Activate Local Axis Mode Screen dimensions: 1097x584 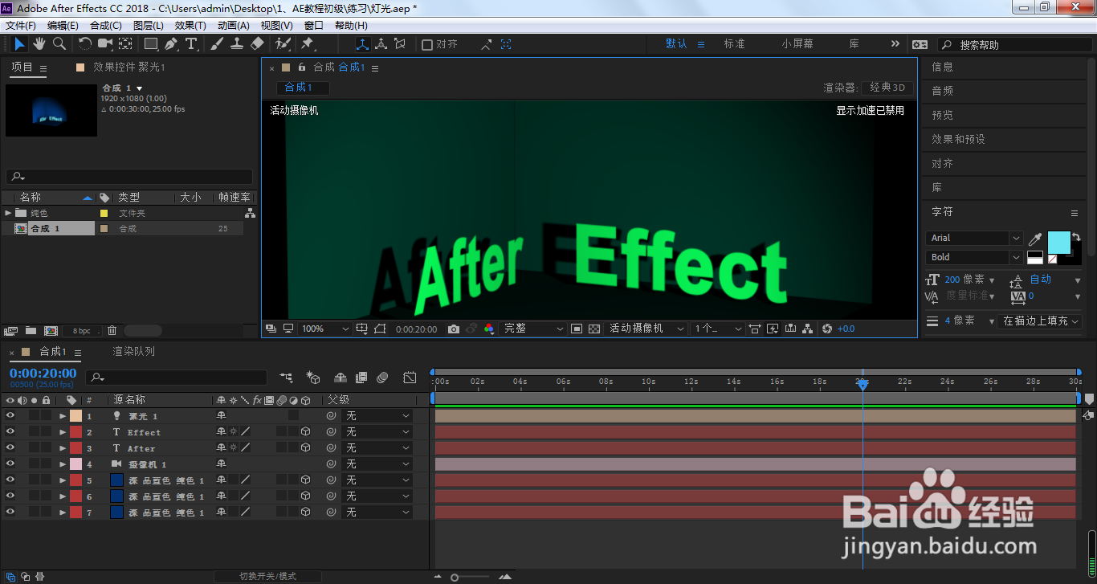point(363,44)
